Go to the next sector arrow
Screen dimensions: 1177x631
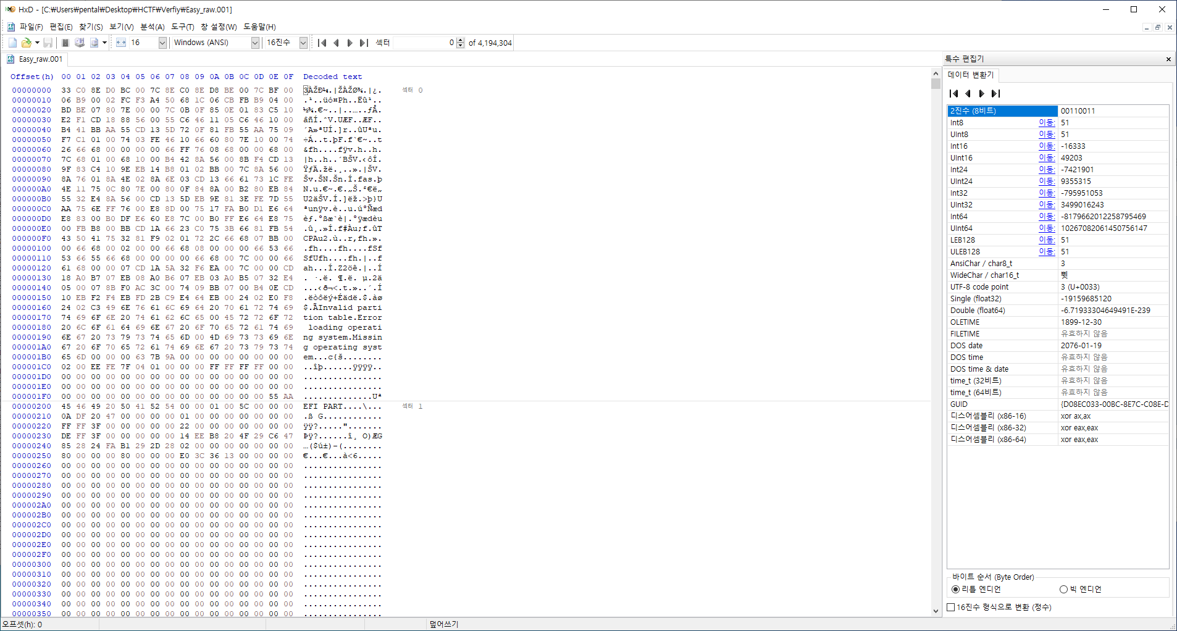tap(350, 43)
